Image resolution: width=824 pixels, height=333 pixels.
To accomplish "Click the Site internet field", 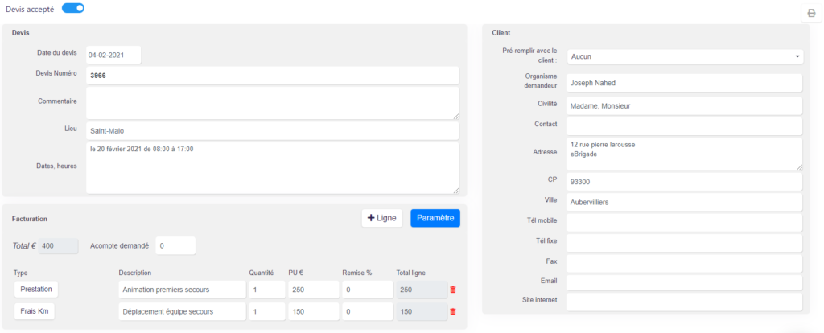I will pyautogui.click(x=684, y=302).
